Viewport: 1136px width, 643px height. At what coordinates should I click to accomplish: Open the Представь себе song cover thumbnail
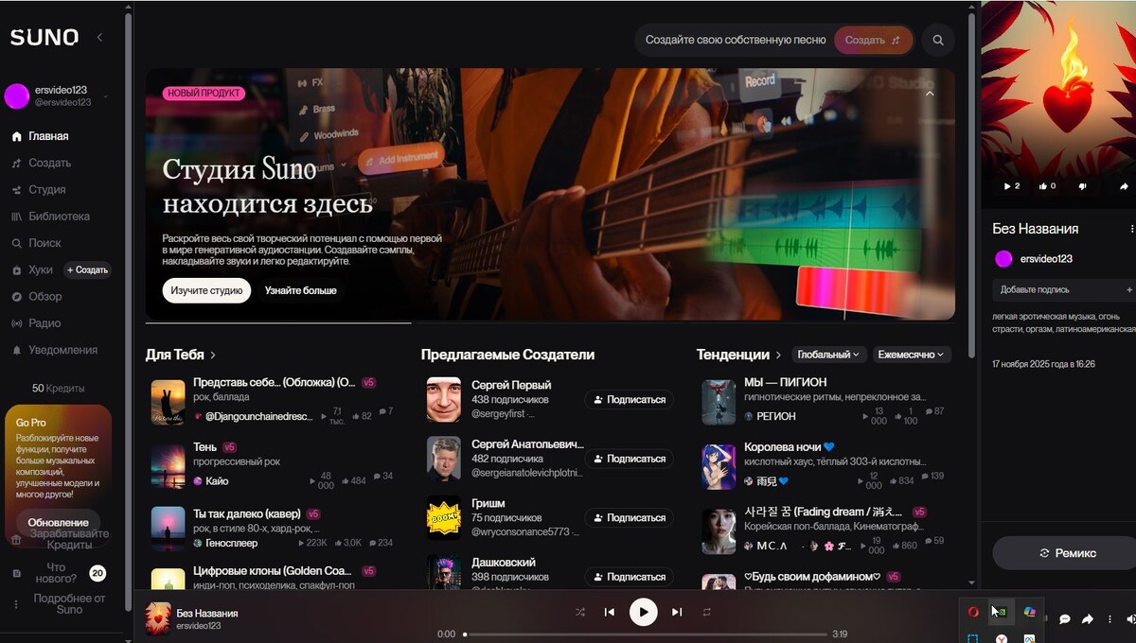click(x=168, y=403)
